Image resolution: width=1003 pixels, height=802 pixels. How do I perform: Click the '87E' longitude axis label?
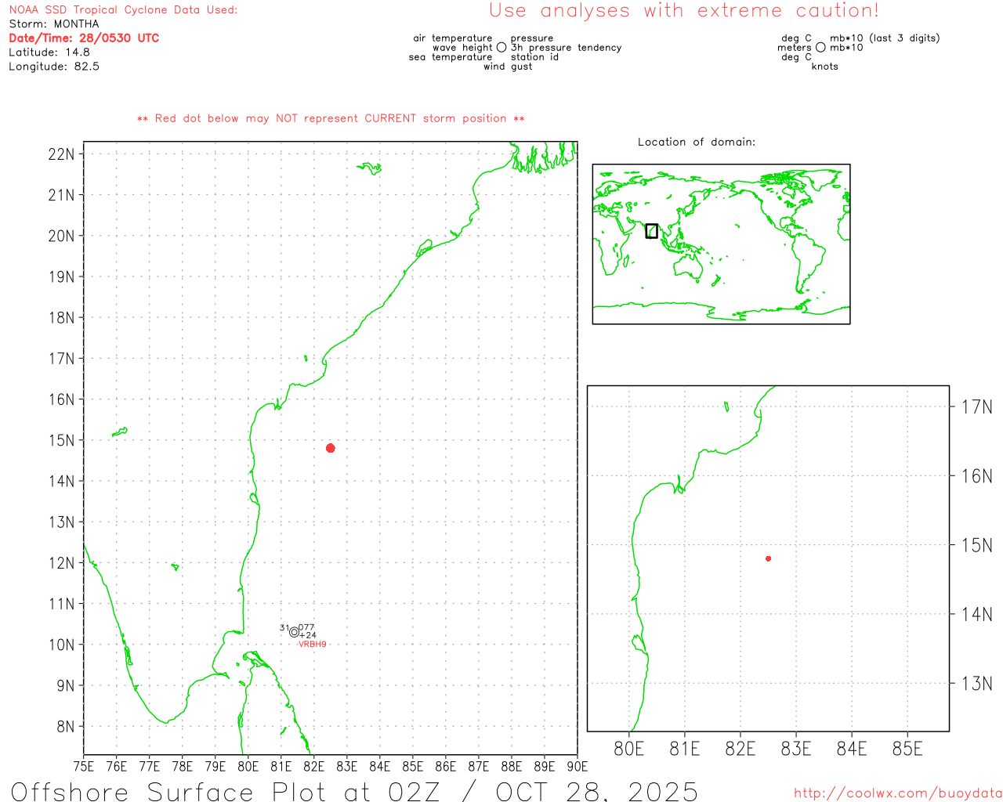pos(479,767)
